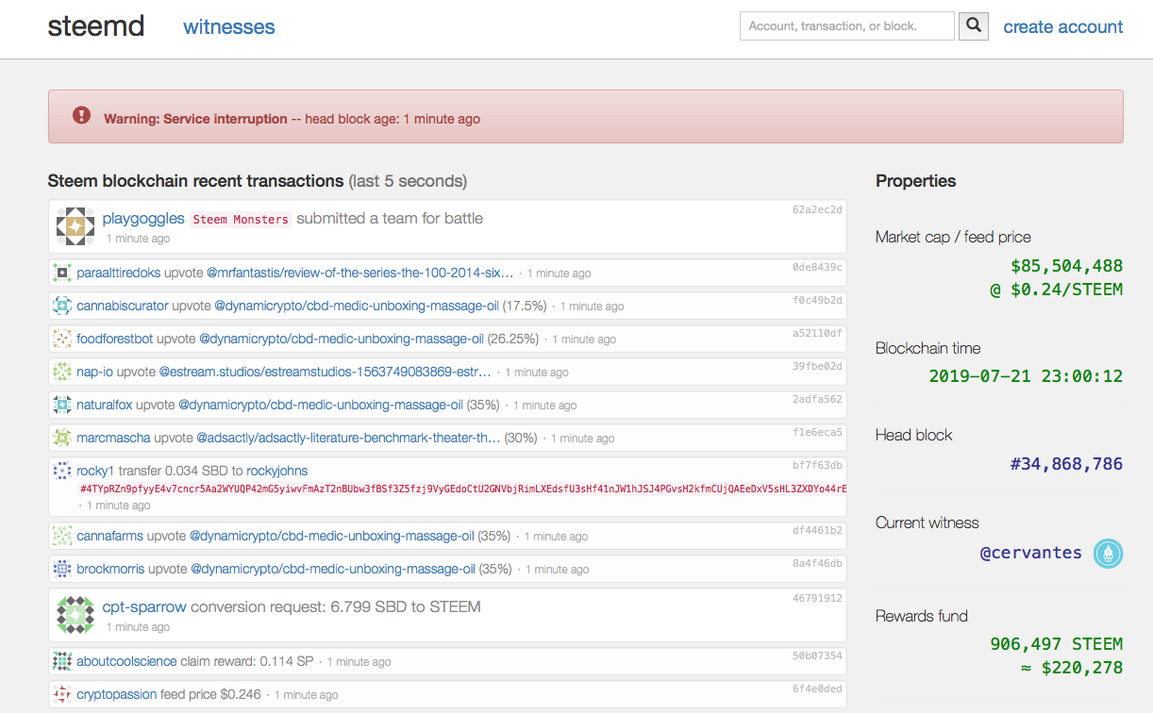The width and height of the screenshot is (1153, 713).
Task: Open transaction hash 0de8439c
Action: tap(817, 267)
